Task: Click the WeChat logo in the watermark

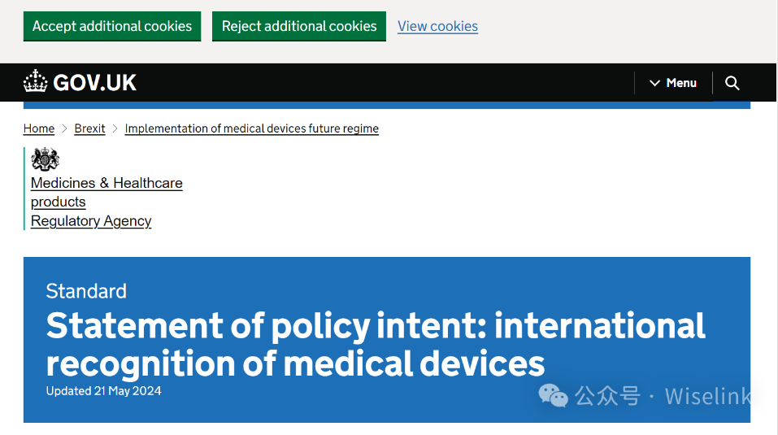Action: point(554,396)
